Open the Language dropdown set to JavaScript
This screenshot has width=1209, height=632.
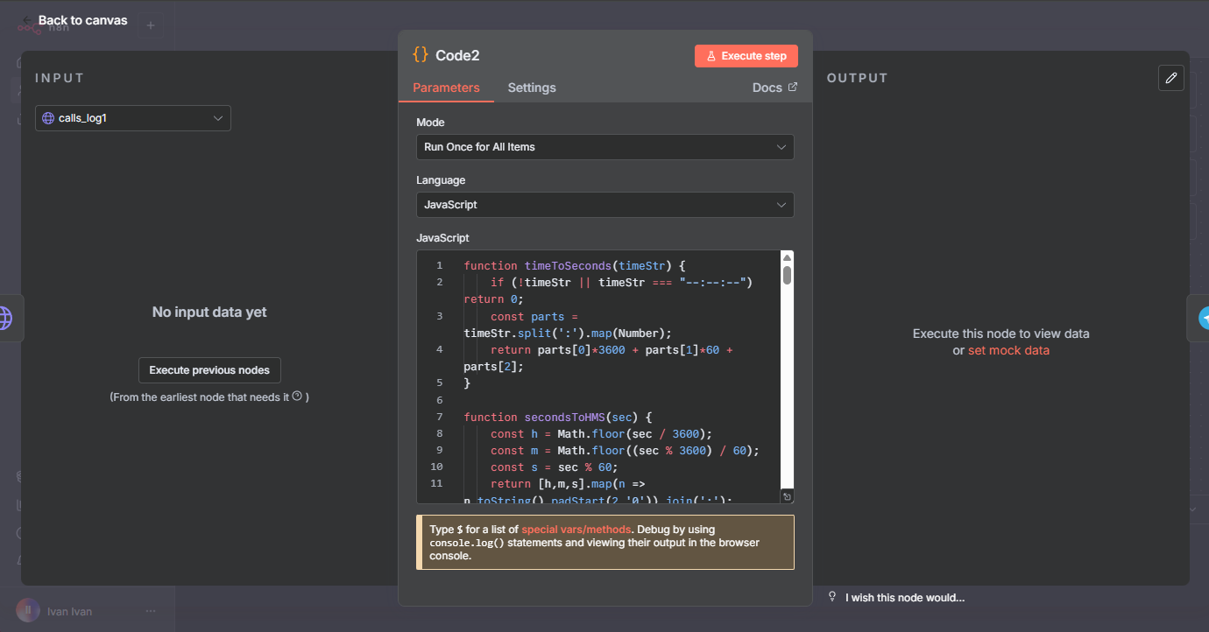pos(604,205)
